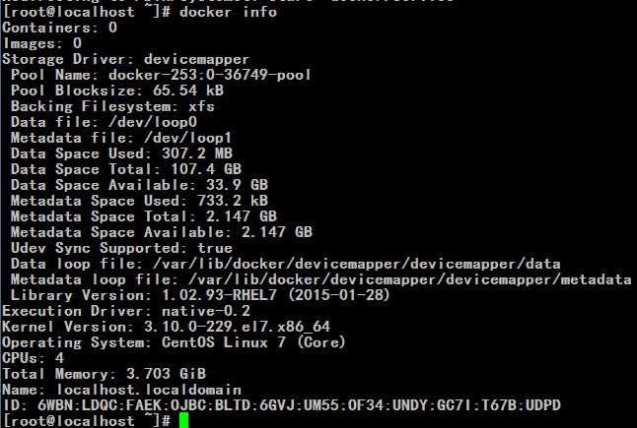Image resolution: width=637 pixels, height=428 pixels.
Task: Click the "Data Space Available: 33.9 GB" line
Action: point(138,185)
